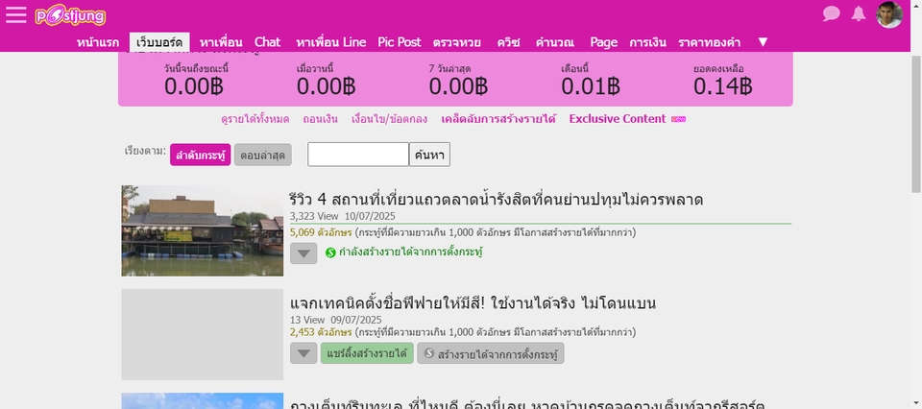The image size is (922, 409).
Task: Click the ค้นหา search button
Action: (429, 155)
